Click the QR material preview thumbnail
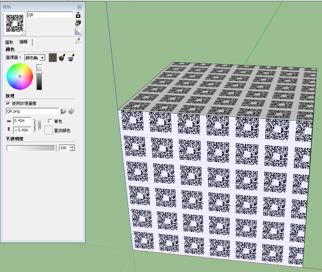This screenshot has width=322, height=272. pos(15,23)
